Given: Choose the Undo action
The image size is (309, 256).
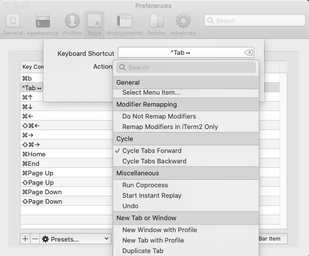Looking at the screenshot, I should 186,206.
